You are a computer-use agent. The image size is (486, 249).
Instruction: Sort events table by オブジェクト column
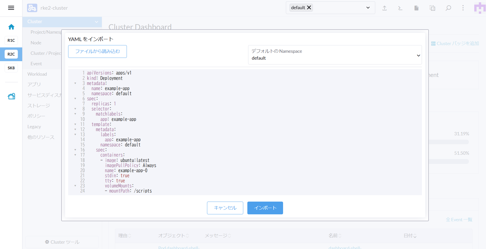click(174, 236)
